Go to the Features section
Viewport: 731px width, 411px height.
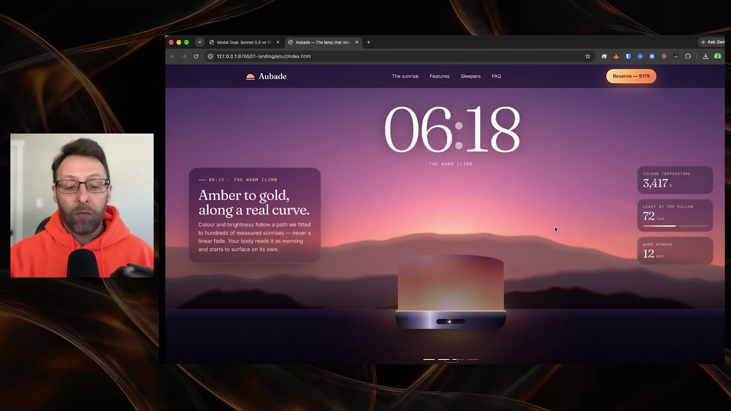(x=440, y=76)
